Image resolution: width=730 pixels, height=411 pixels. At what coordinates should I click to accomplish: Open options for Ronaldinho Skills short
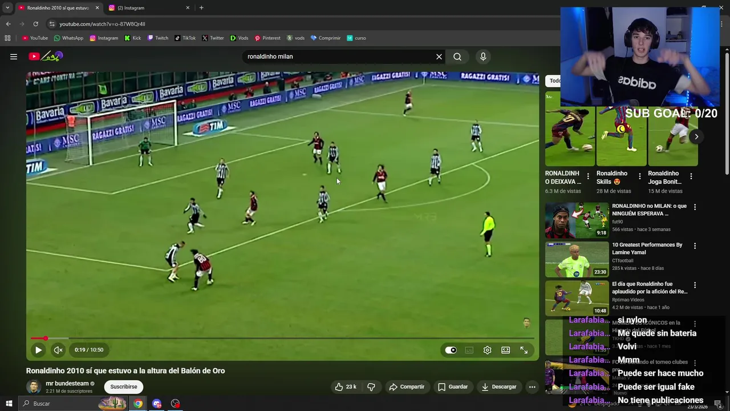tap(639, 176)
